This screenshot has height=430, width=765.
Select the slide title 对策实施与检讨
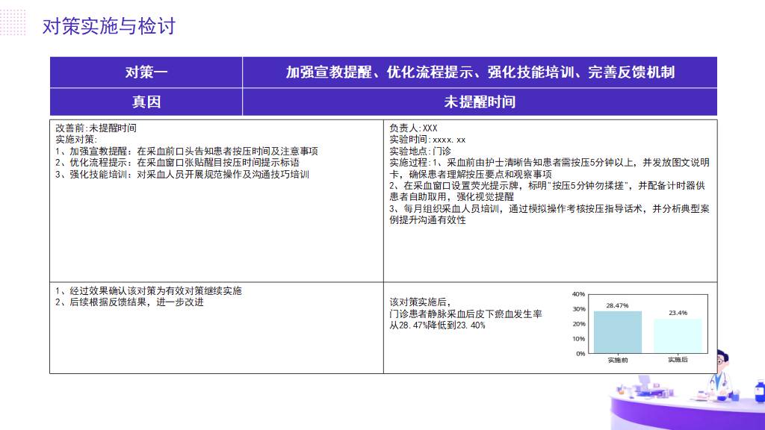[109, 26]
